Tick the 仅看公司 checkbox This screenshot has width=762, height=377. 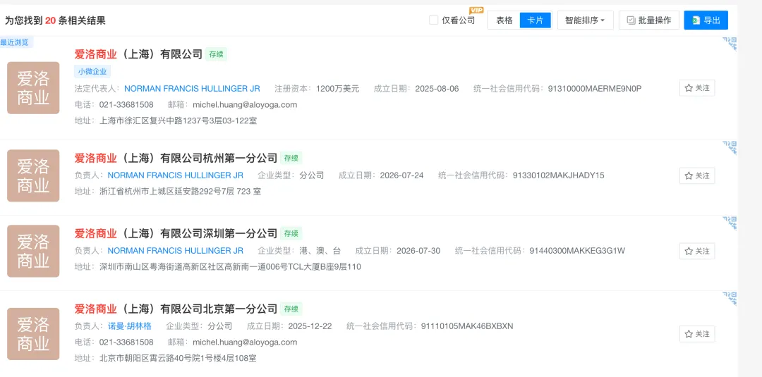click(433, 20)
